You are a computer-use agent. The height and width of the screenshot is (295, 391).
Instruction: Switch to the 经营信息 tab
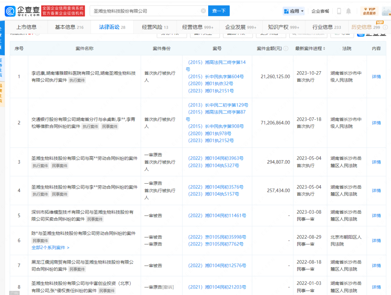[198, 27]
